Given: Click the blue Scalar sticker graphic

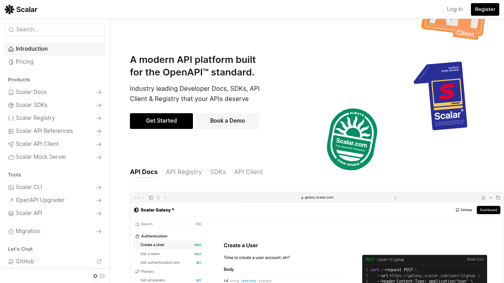Looking at the screenshot, I should click(441, 96).
